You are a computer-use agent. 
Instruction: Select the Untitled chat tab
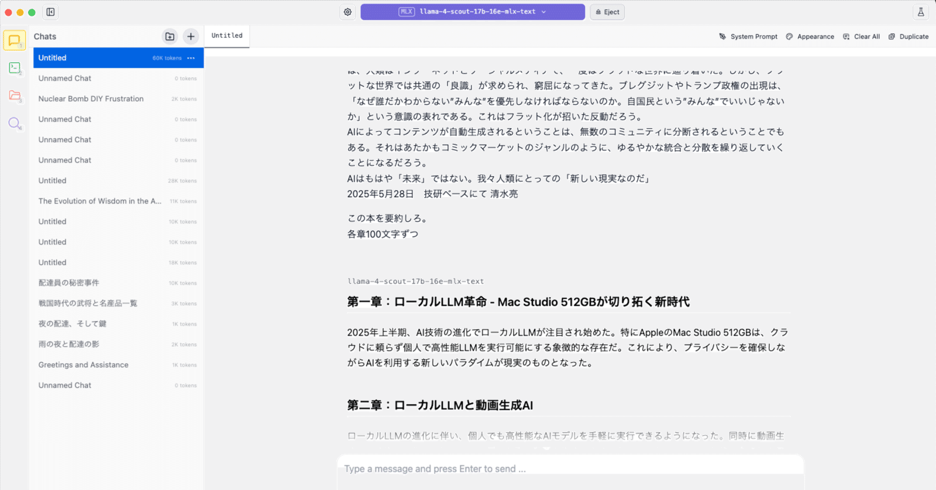pyautogui.click(x=227, y=36)
